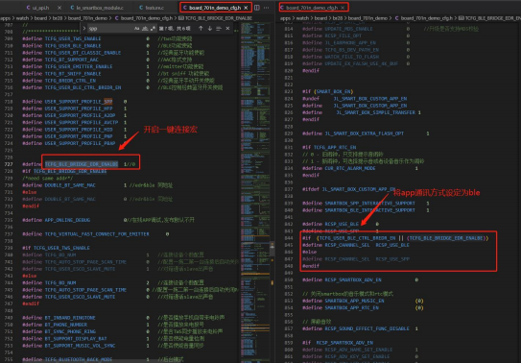This screenshot has width=521, height=363.
Task: Toggle Match Whole Word in find widget
Action: point(145,29)
